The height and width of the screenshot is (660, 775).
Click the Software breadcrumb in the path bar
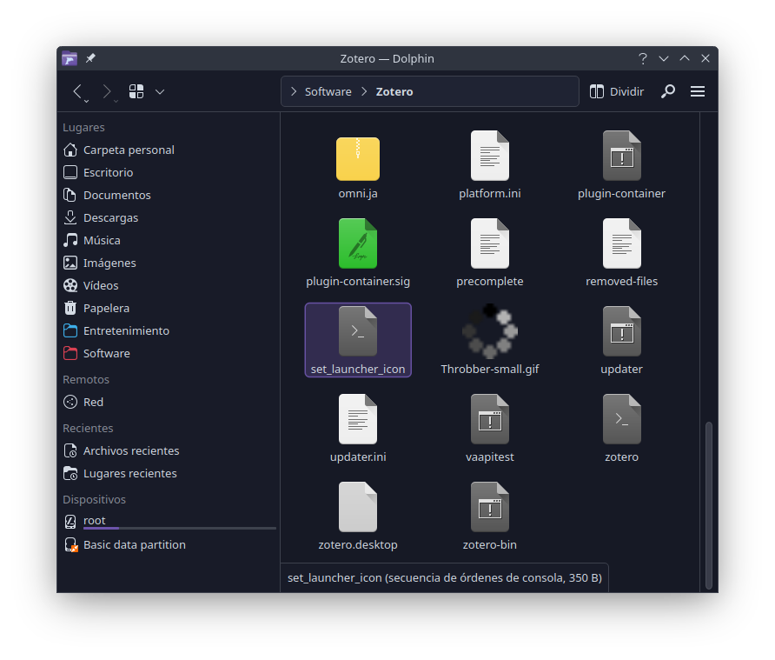pos(328,91)
